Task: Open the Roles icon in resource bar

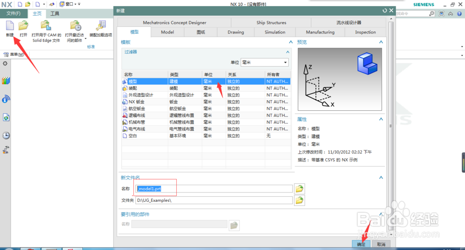Action: click(6, 150)
